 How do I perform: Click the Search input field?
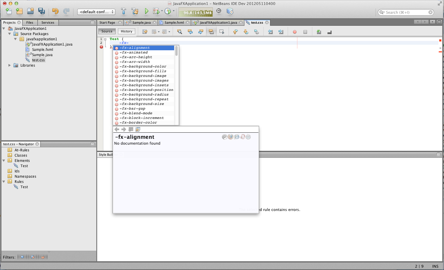click(x=406, y=12)
